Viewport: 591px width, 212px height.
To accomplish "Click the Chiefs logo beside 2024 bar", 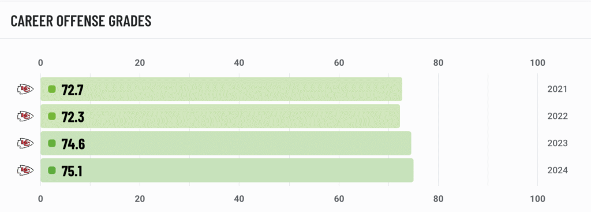I will click(x=25, y=170).
